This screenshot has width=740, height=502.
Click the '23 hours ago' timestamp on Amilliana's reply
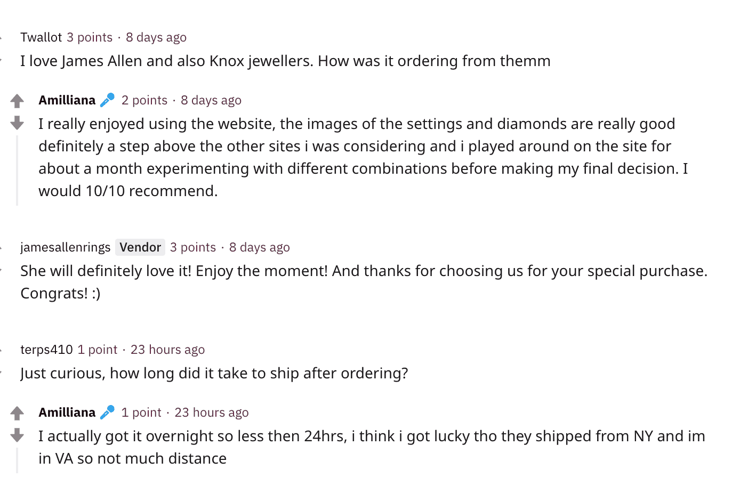click(212, 412)
